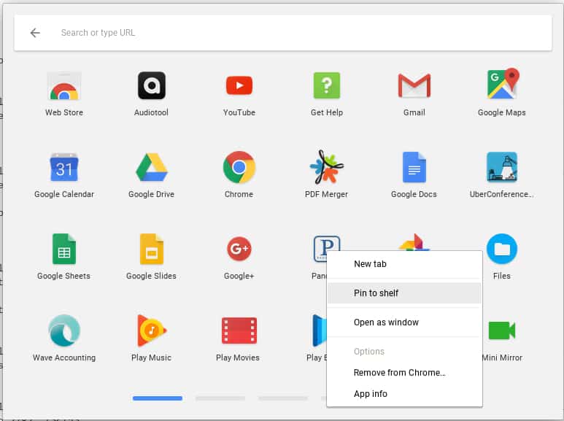Launch the PDF Merger app
The width and height of the screenshot is (564, 421).
click(x=327, y=166)
